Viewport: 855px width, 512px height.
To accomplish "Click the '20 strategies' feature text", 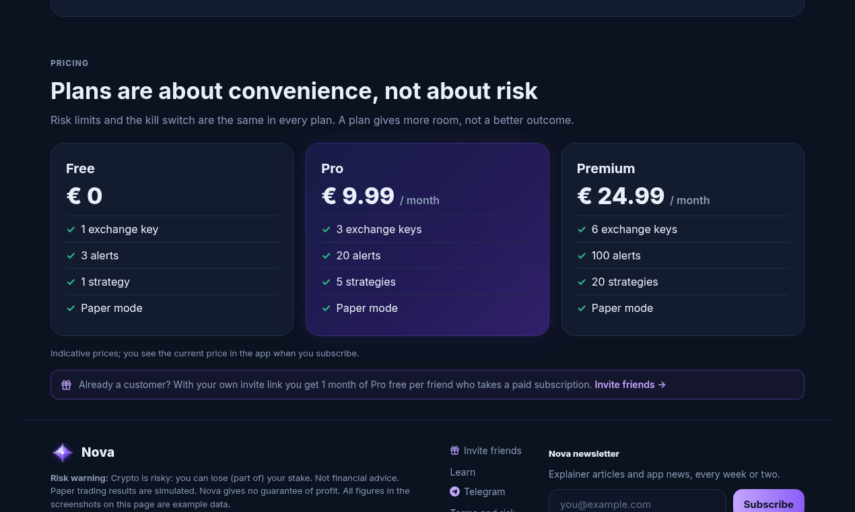I will click(x=625, y=282).
